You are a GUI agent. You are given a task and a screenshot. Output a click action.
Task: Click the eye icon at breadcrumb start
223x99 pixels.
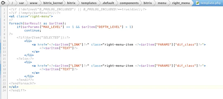[3, 3]
